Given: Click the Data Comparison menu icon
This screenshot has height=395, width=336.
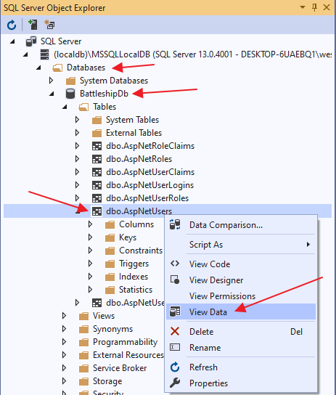Looking at the screenshot, I should click(175, 224).
